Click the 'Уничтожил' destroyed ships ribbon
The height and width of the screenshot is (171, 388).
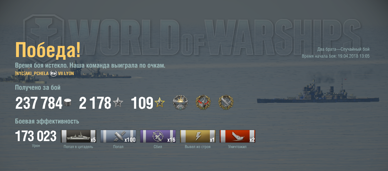tap(237, 136)
